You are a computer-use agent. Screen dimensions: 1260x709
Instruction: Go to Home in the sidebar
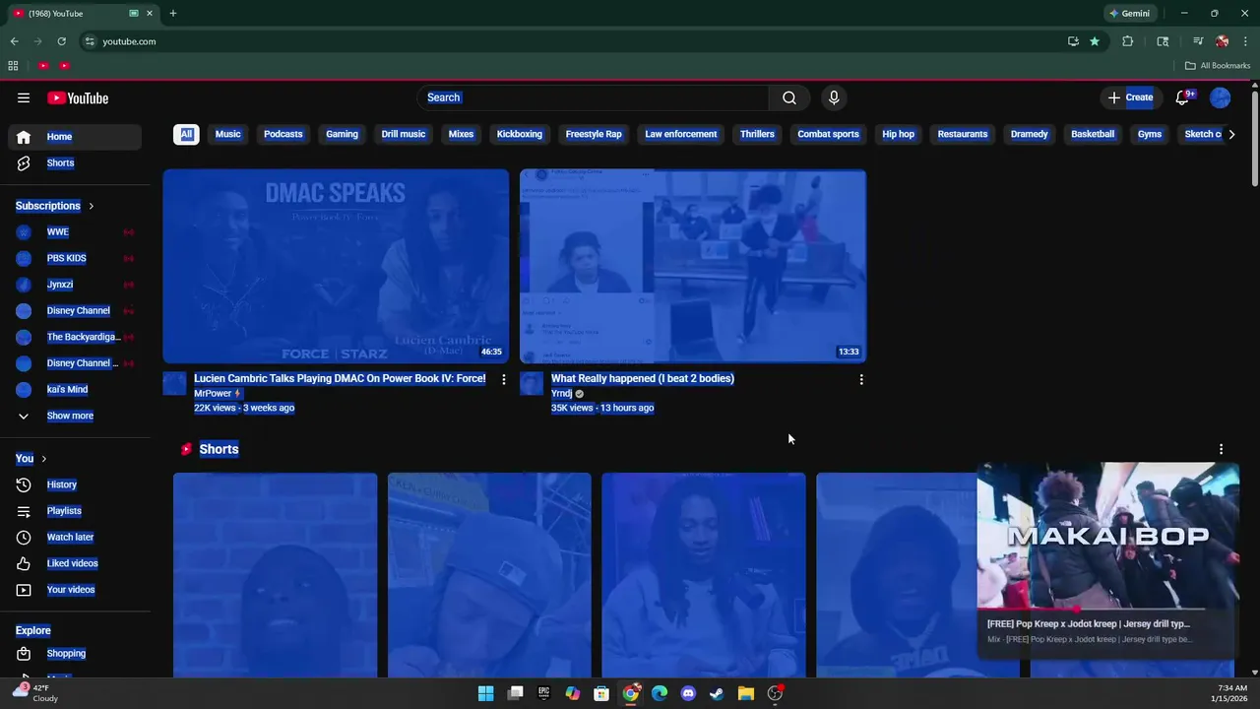pos(75,137)
